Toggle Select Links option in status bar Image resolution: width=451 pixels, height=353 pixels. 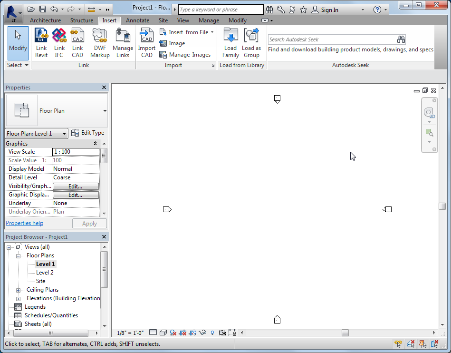point(398,343)
